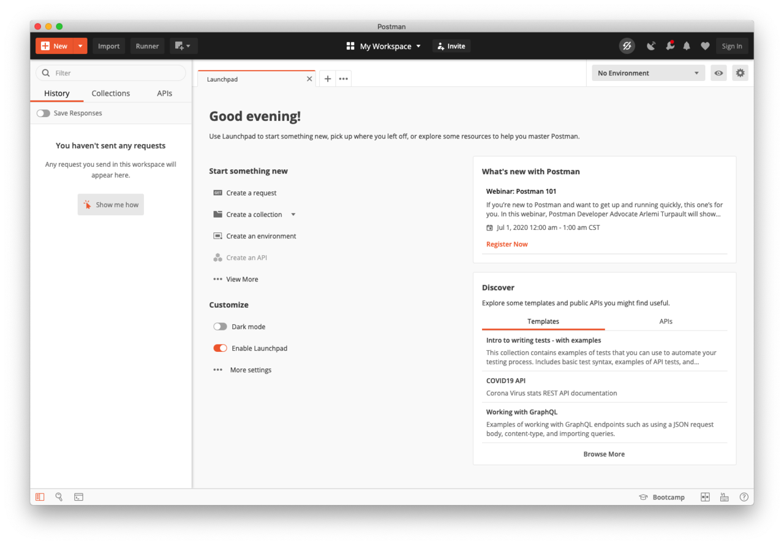Open Manage Environments gear icon

[741, 73]
